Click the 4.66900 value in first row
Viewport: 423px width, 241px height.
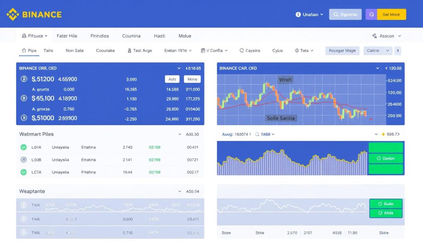[68, 79]
